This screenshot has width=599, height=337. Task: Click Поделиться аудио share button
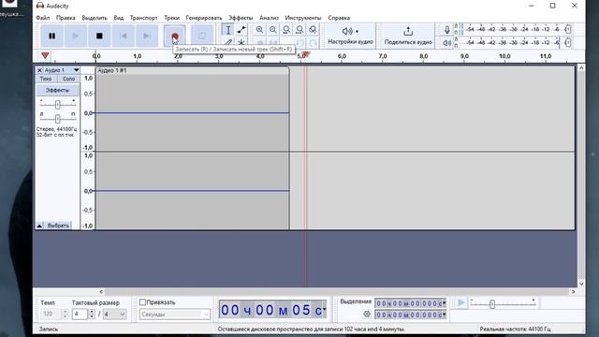pos(408,36)
